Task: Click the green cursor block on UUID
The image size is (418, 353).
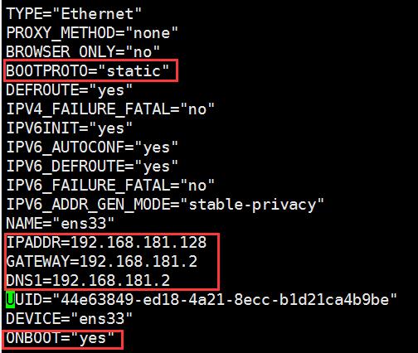Action: (10, 300)
